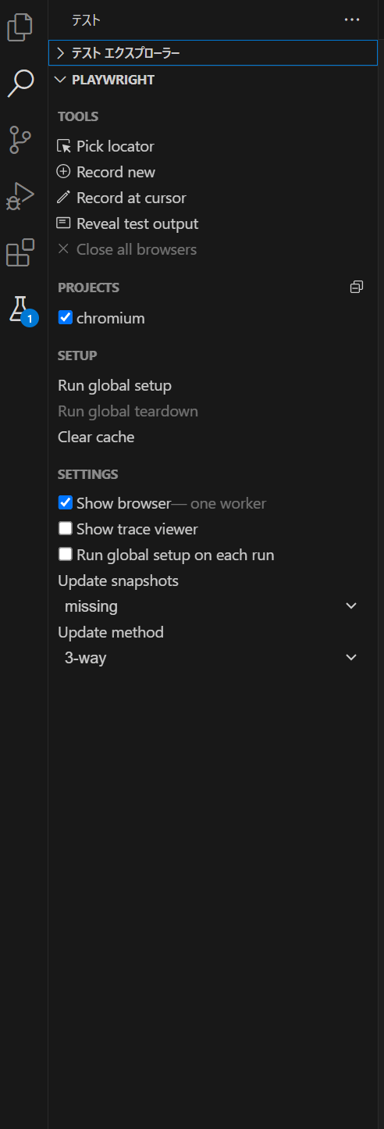Image resolution: width=384 pixels, height=1129 pixels.
Task: Open the Extensions view icon
Action: pyautogui.click(x=20, y=252)
